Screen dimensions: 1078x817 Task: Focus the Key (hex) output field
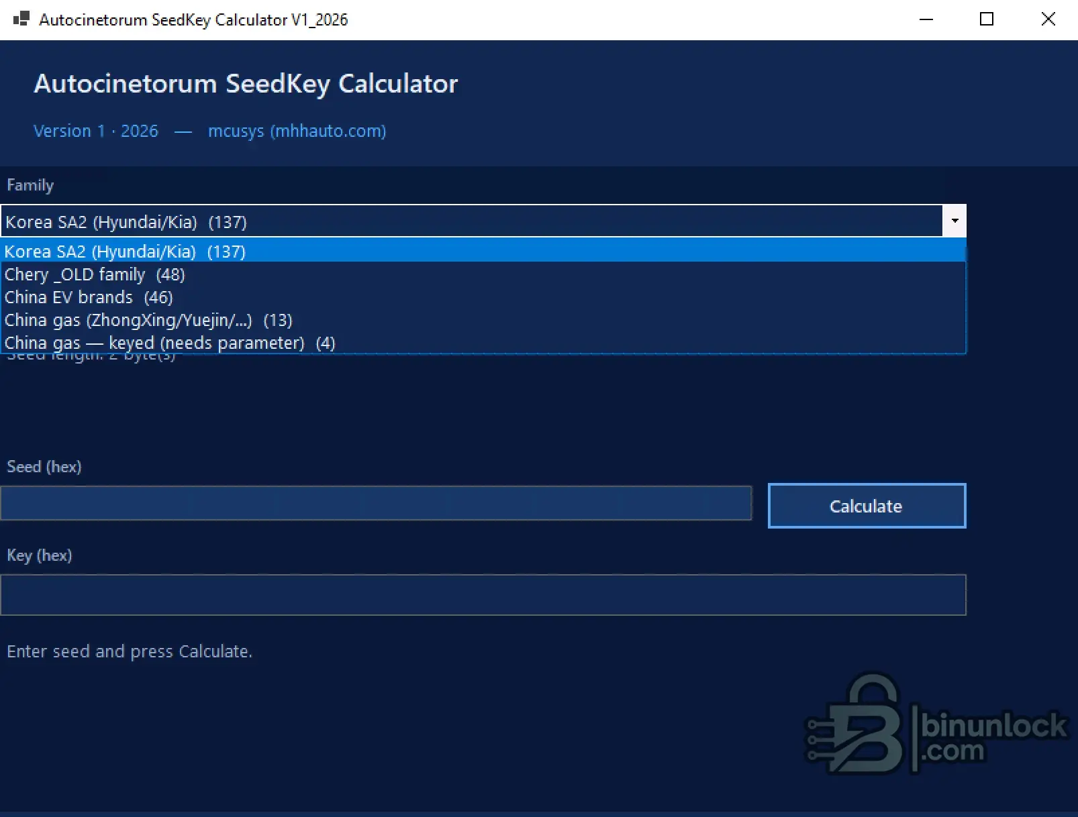tap(483, 595)
